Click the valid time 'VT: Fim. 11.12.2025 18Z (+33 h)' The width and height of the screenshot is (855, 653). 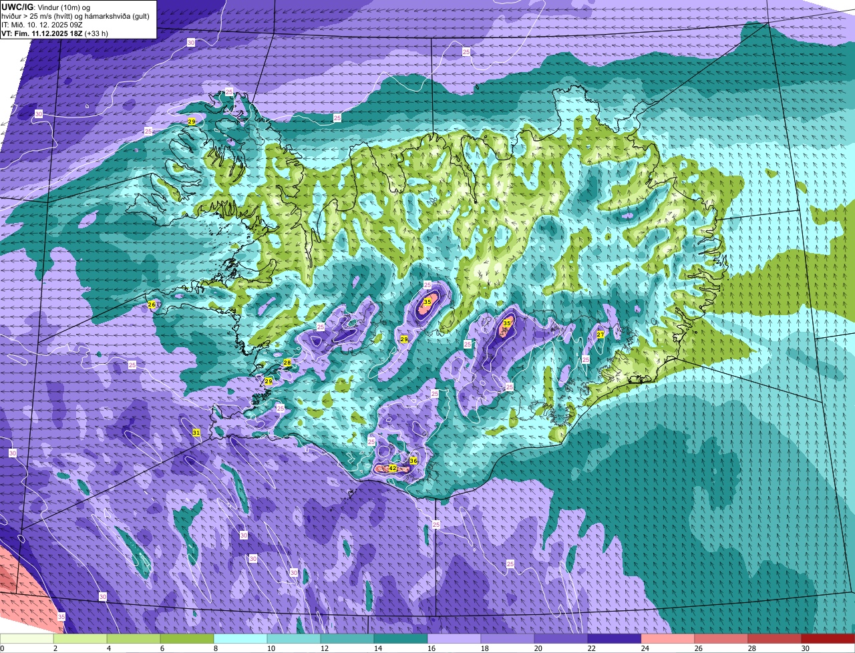coord(55,33)
